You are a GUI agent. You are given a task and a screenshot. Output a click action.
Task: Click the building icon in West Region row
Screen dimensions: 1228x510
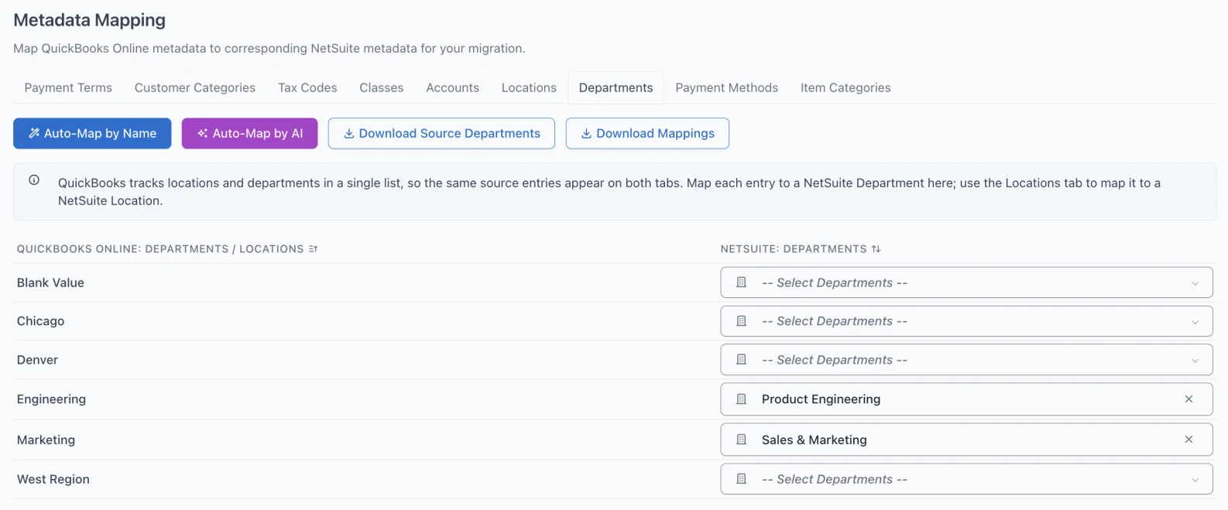pos(741,479)
